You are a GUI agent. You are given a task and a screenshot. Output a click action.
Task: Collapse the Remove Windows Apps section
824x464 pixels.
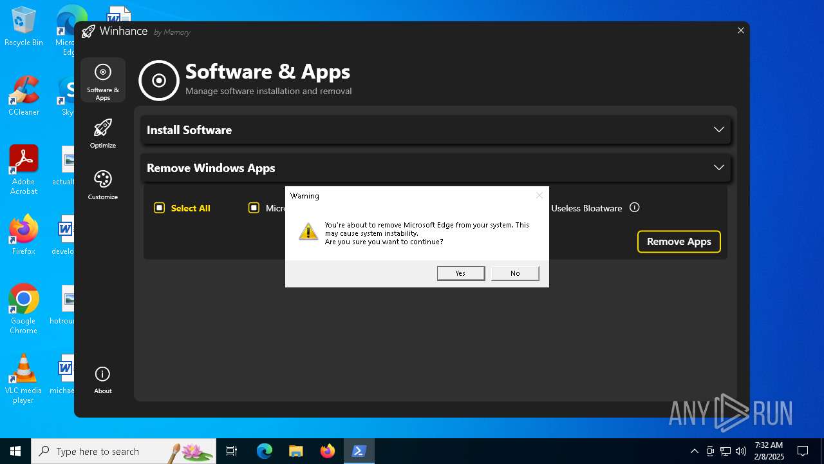pos(436,168)
